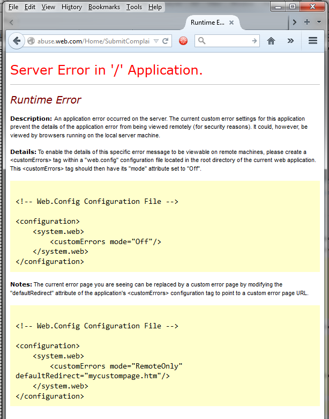This screenshot has height=419, width=329.
Task: Click the red round extension icon
Action: (x=183, y=41)
